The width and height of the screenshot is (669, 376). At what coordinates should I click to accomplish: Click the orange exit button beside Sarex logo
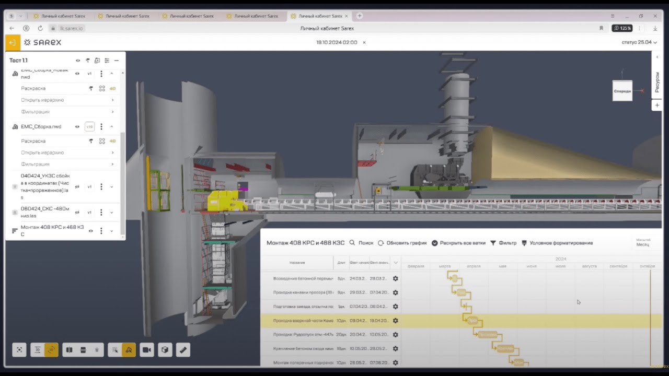13,42
